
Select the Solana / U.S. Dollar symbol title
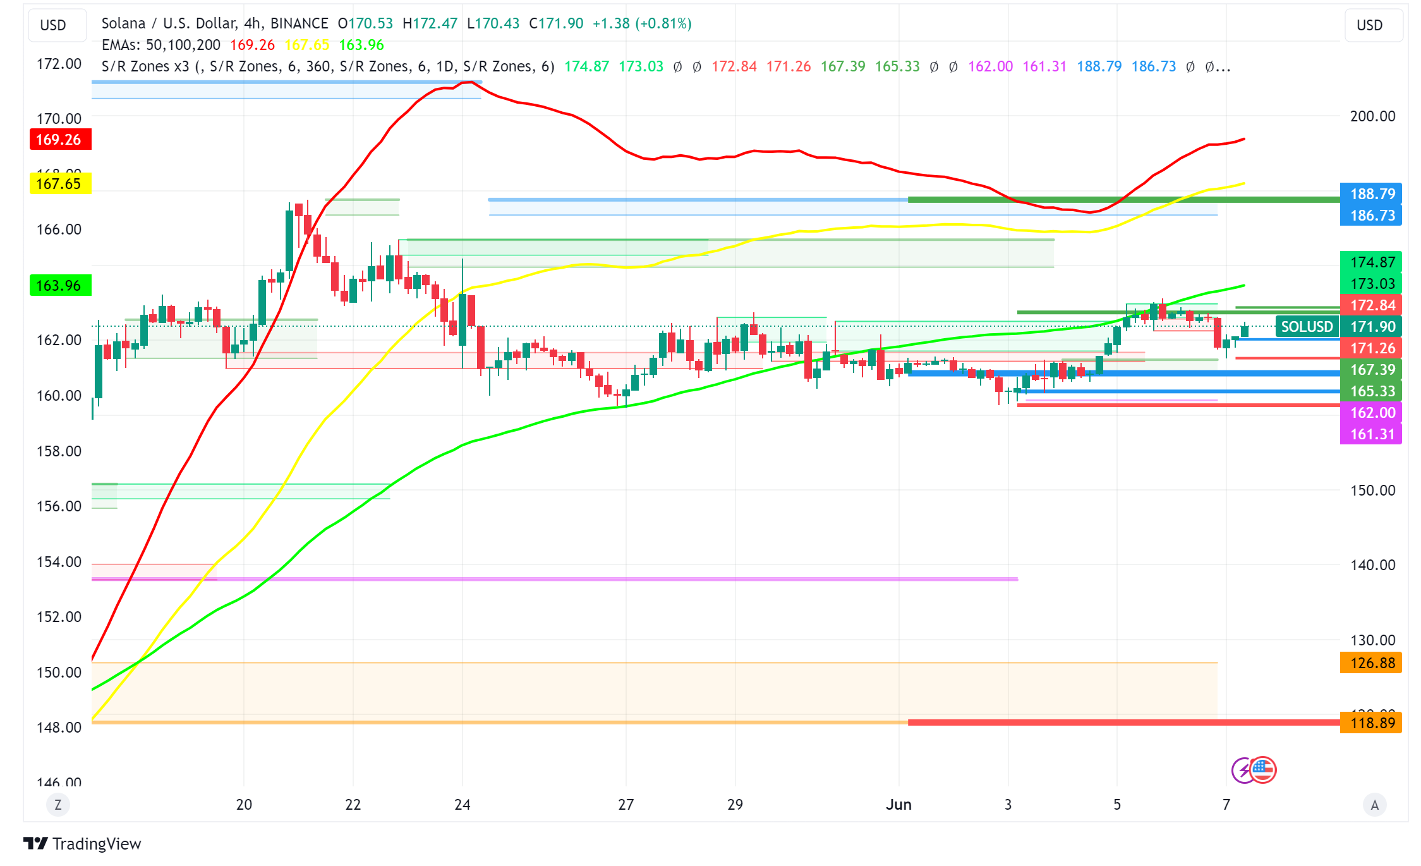click(215, 23)
